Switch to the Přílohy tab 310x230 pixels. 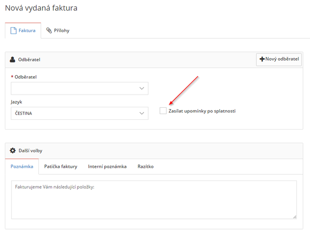(x=58, y=31)
